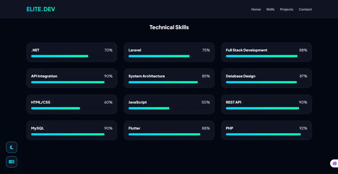Screen dimensions: 338x174
Task: Toggle dark mode with the moon icon
Action: point(11,147)
